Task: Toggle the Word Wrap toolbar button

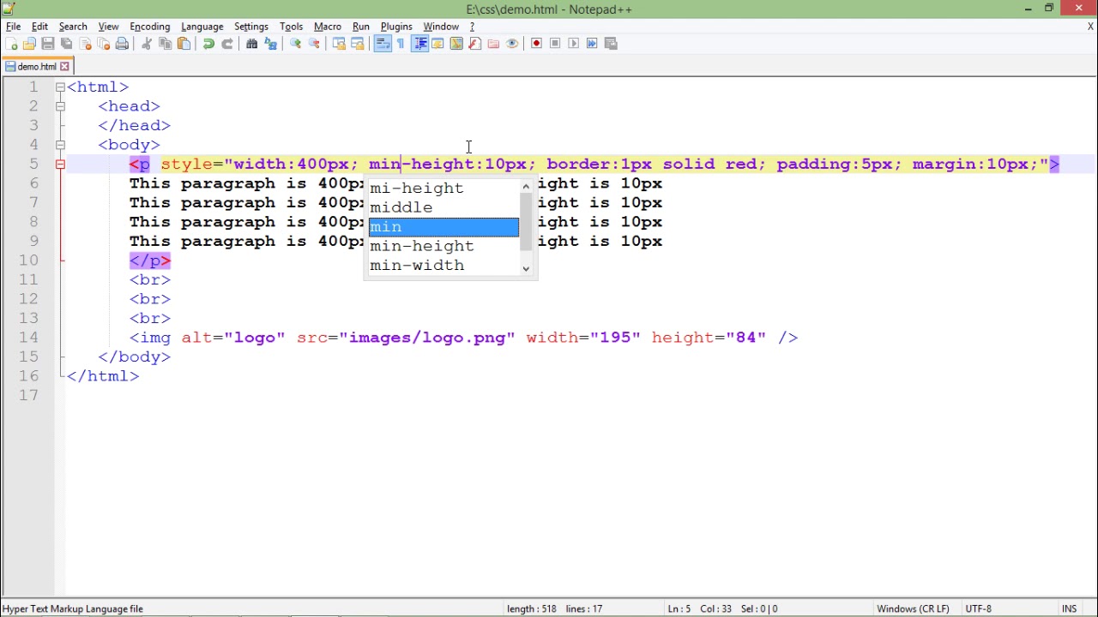Action: pyautogui.click(x=383, y=44)
